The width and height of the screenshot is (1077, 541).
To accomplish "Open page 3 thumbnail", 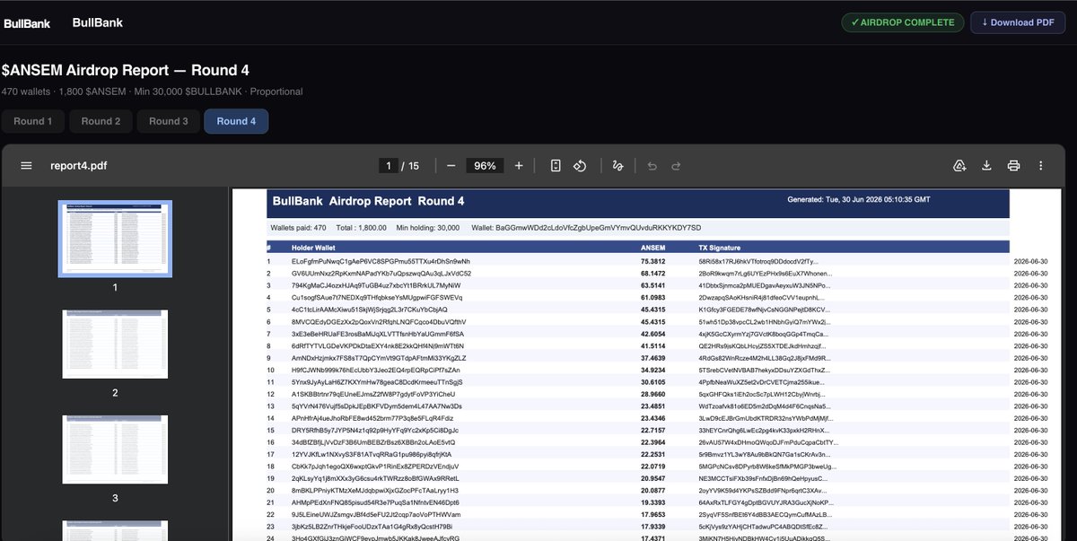I will click(115, 449).
